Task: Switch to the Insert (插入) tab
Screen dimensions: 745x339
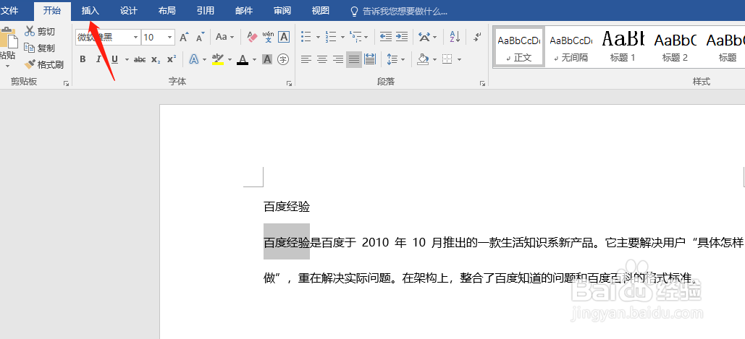Action: 91,10
